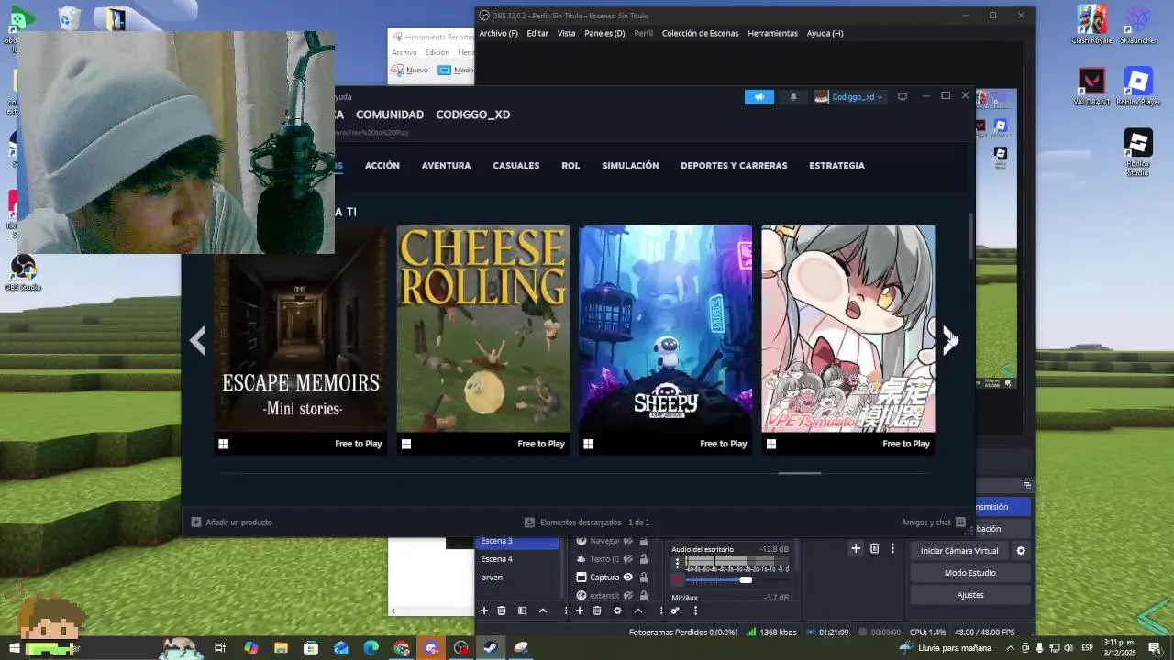
Task: Switch to the SIMULACIÓN category tab
Action: coord(630,166)
